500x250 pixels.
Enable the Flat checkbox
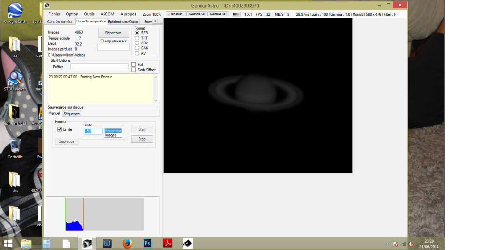(x=134, y=64)
